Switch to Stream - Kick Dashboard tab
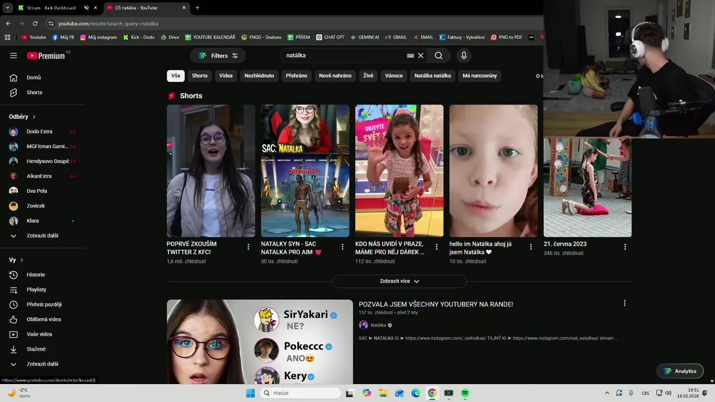The height and width of the screenshot is (402, 715). (50, 8)
